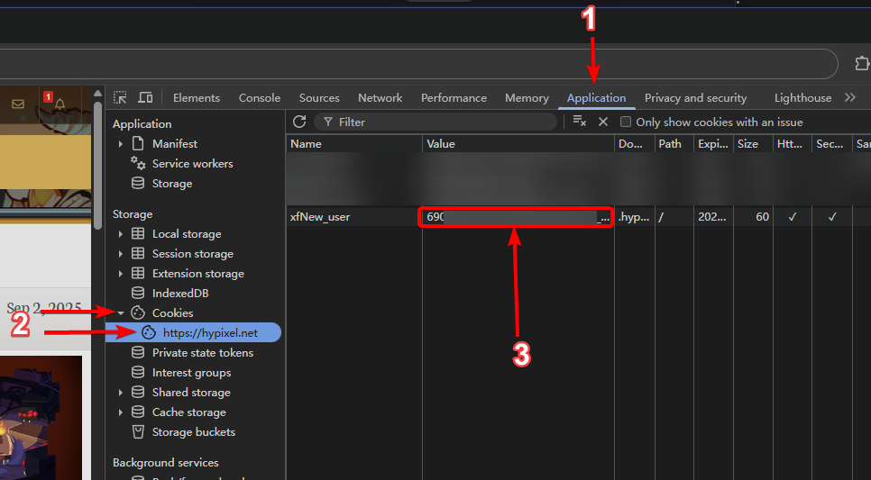Expand the Extension storage arrow
The image size is (871, 480).
[121, 274]
